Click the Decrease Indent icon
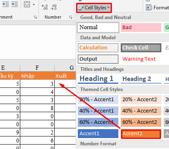The width and height of the screenshot is (169, 149). point(6,4)
